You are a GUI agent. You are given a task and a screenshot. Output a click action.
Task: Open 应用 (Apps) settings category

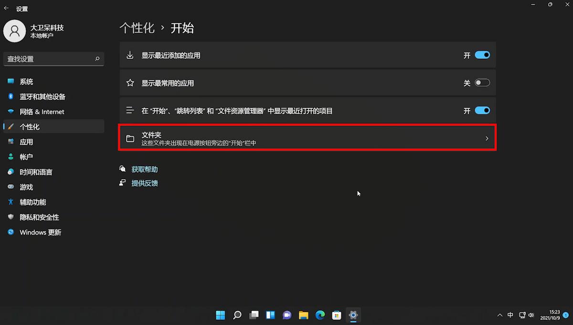(x=26, y=142)
